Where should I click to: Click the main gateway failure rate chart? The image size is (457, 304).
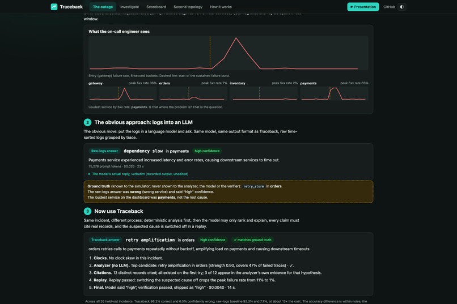pyautogui.click(x=228, y=53)
